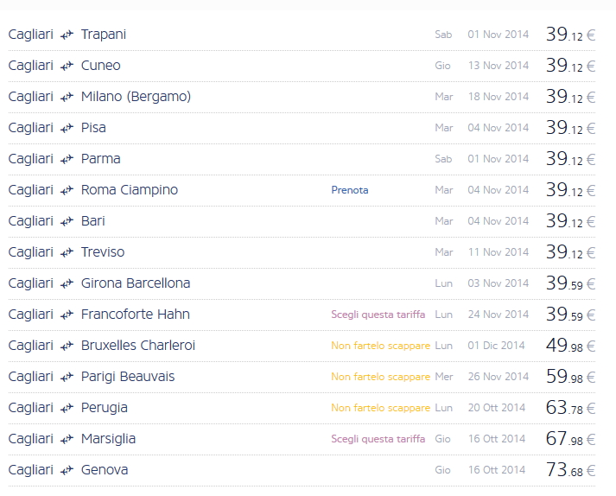Screen dimensions: 616x496
Task: Click the plane icon next to Pisa
Action: (67, 129)
